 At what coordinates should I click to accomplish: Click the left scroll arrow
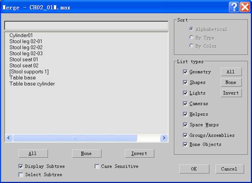(x=9, y=138)
